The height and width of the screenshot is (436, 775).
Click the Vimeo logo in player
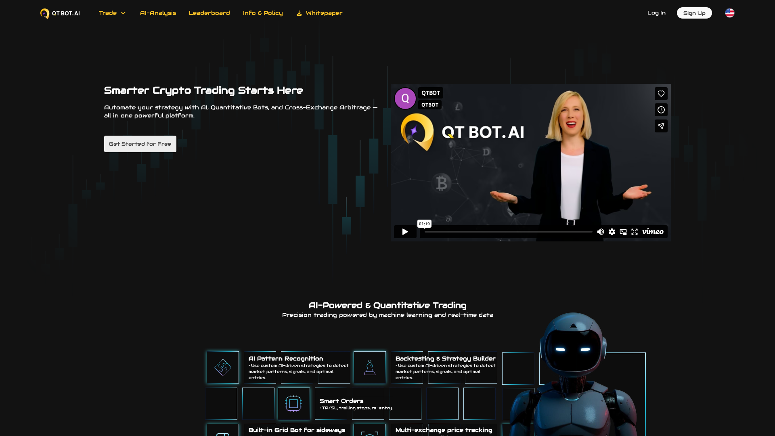[x=653, y=232]
